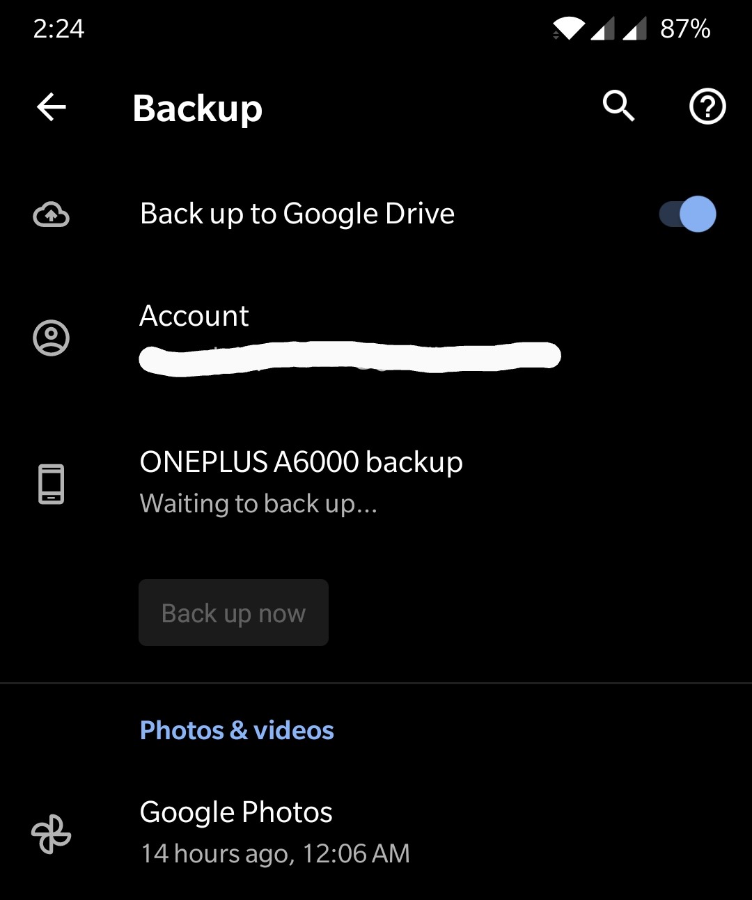The image size is (752, 900).
Task: Open help via question mark icon
Action: click(x=707, y=106)
